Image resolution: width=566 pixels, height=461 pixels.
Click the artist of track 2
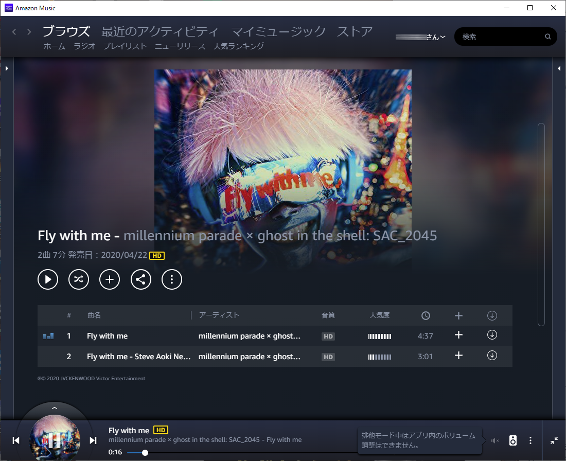[x=250, y=357]
